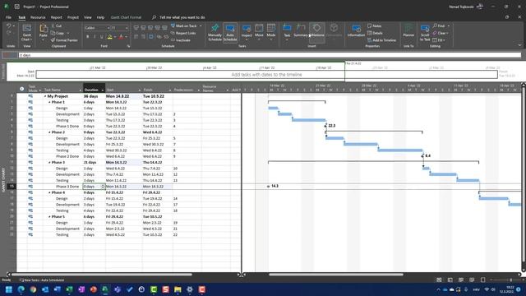
Task: Open the font dialog launcher
Action: [x=128, y=46]
